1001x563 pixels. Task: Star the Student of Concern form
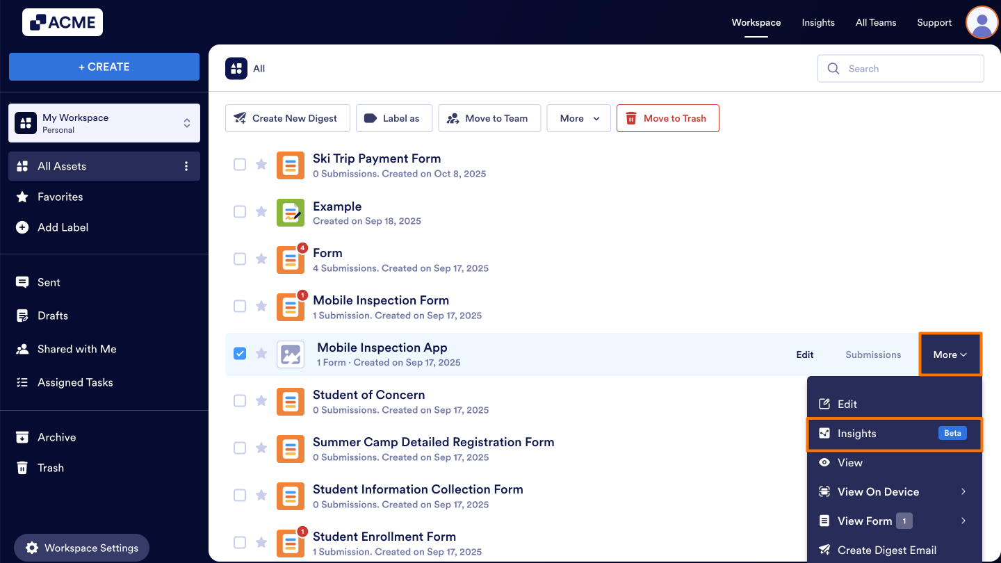click(x=261, y=400)
